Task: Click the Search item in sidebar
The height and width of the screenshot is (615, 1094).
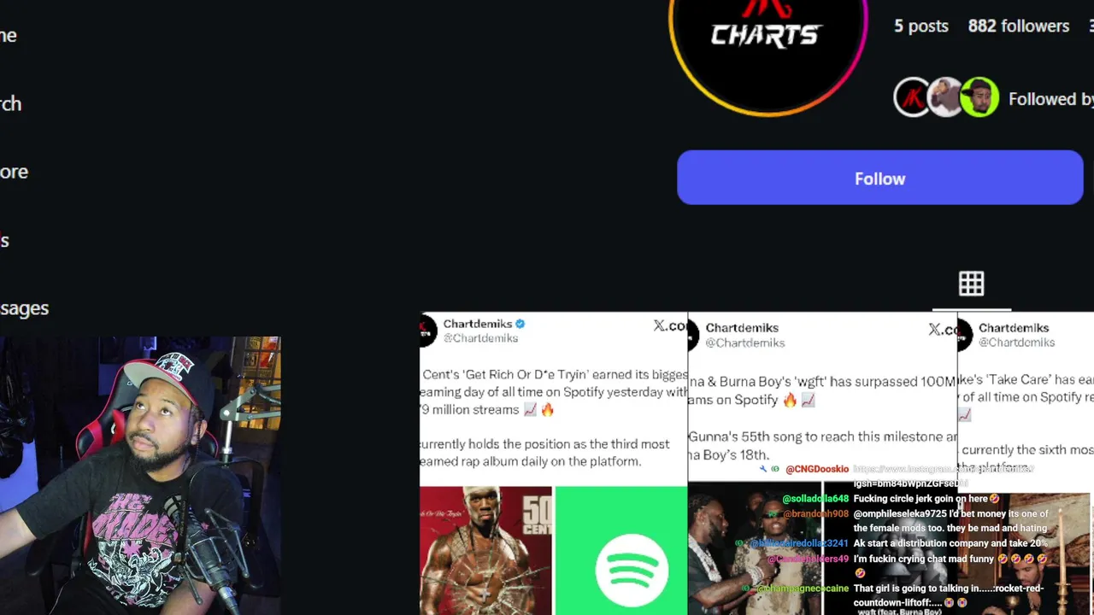Action: click(x=10, y=103)
